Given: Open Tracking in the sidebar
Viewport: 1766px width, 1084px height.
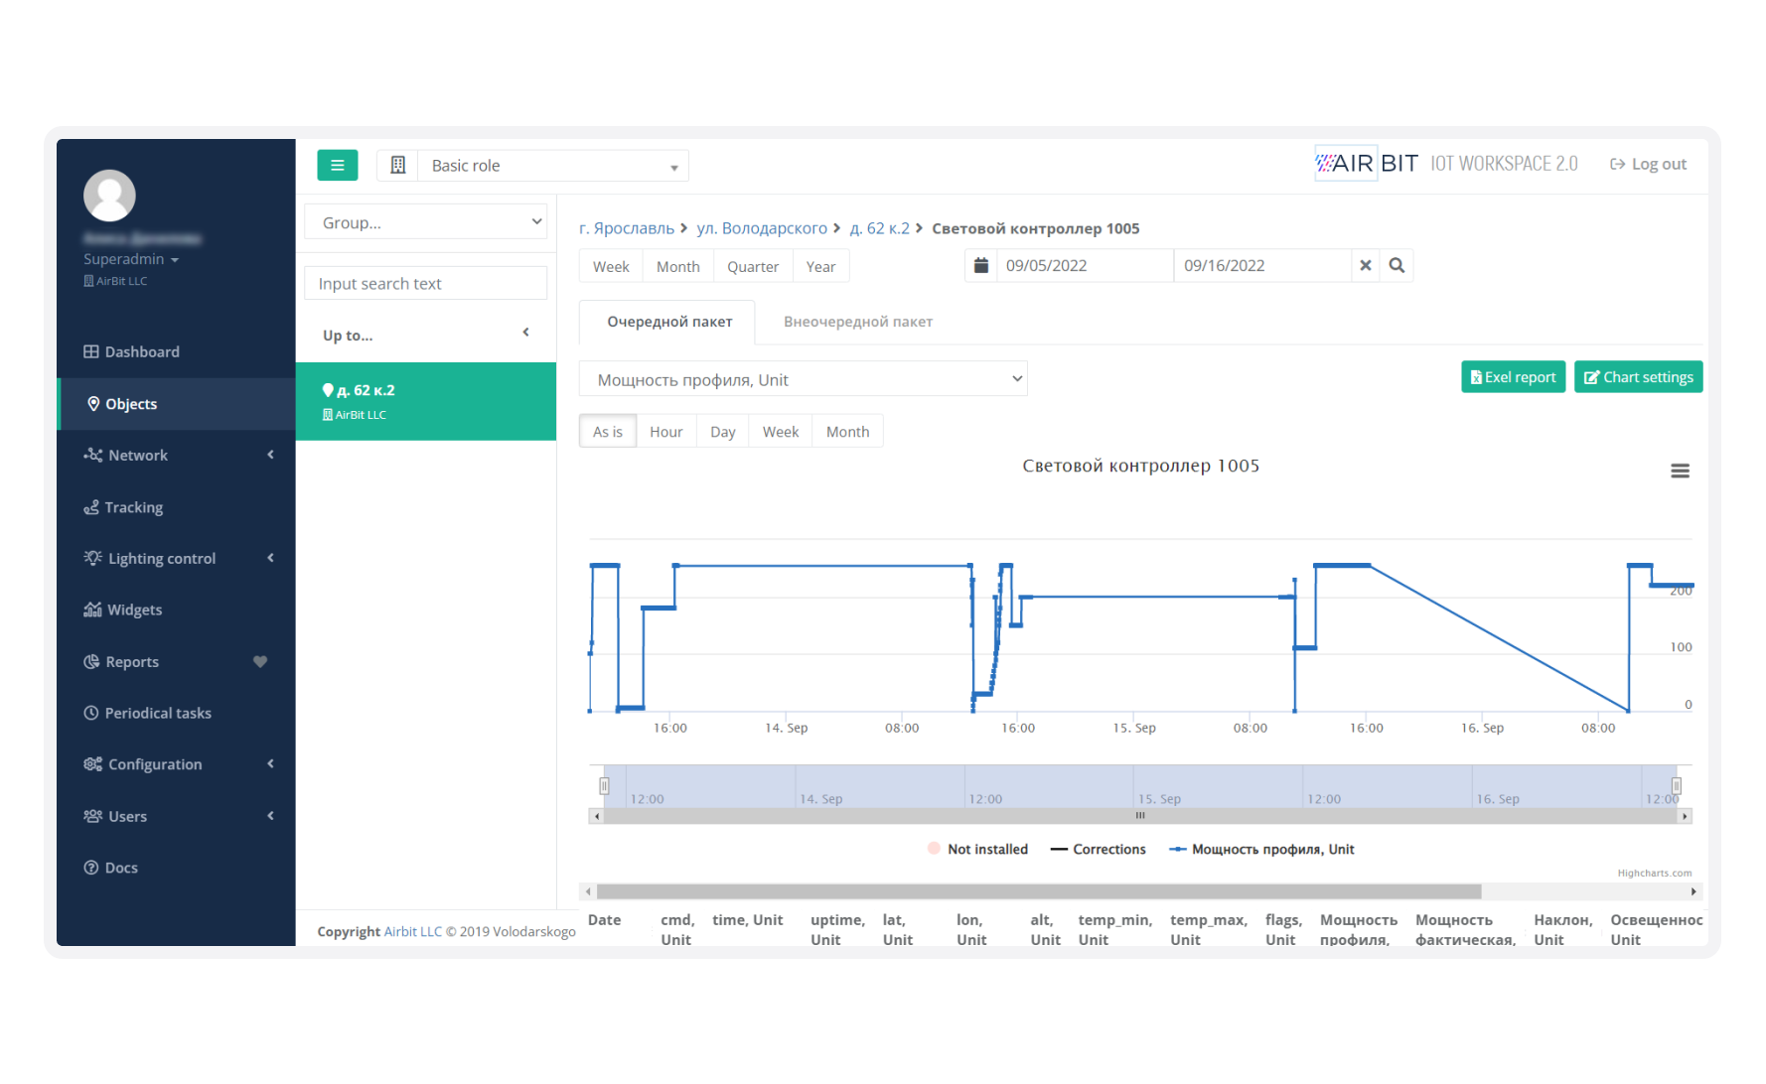Looking at the screenshot, I should click(x=133, y=507).
